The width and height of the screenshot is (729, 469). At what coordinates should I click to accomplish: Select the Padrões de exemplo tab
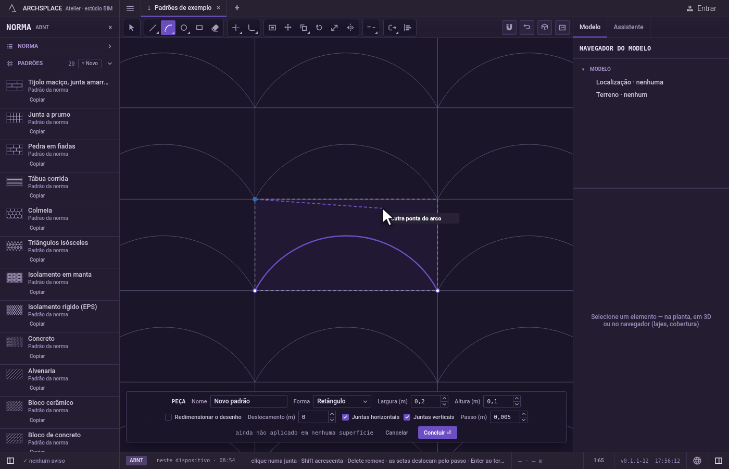tap(183, 8)
